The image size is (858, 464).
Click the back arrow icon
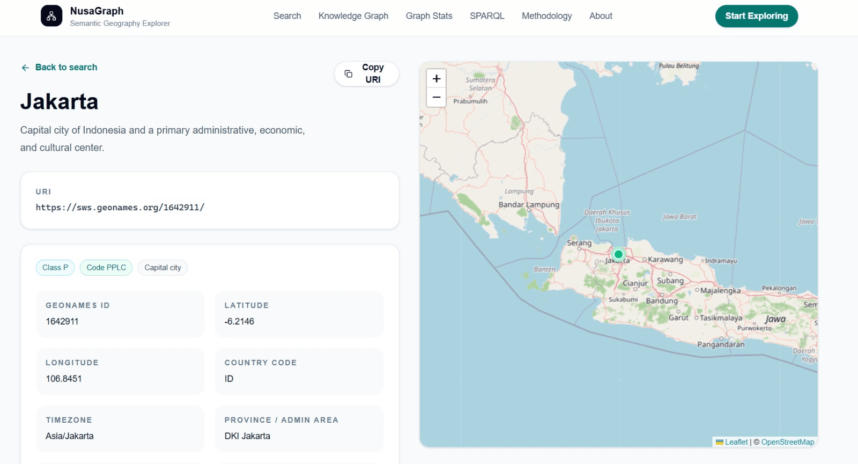(25, 68)
